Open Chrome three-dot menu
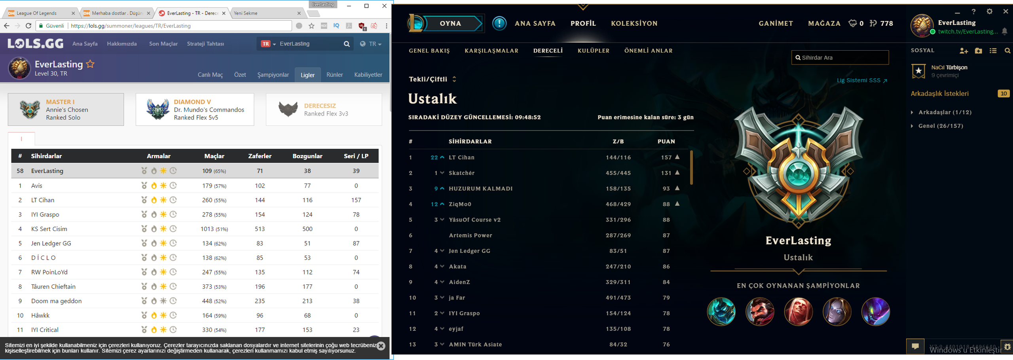The width and height of the screenshot is (1013, 360). pos(386,26)
